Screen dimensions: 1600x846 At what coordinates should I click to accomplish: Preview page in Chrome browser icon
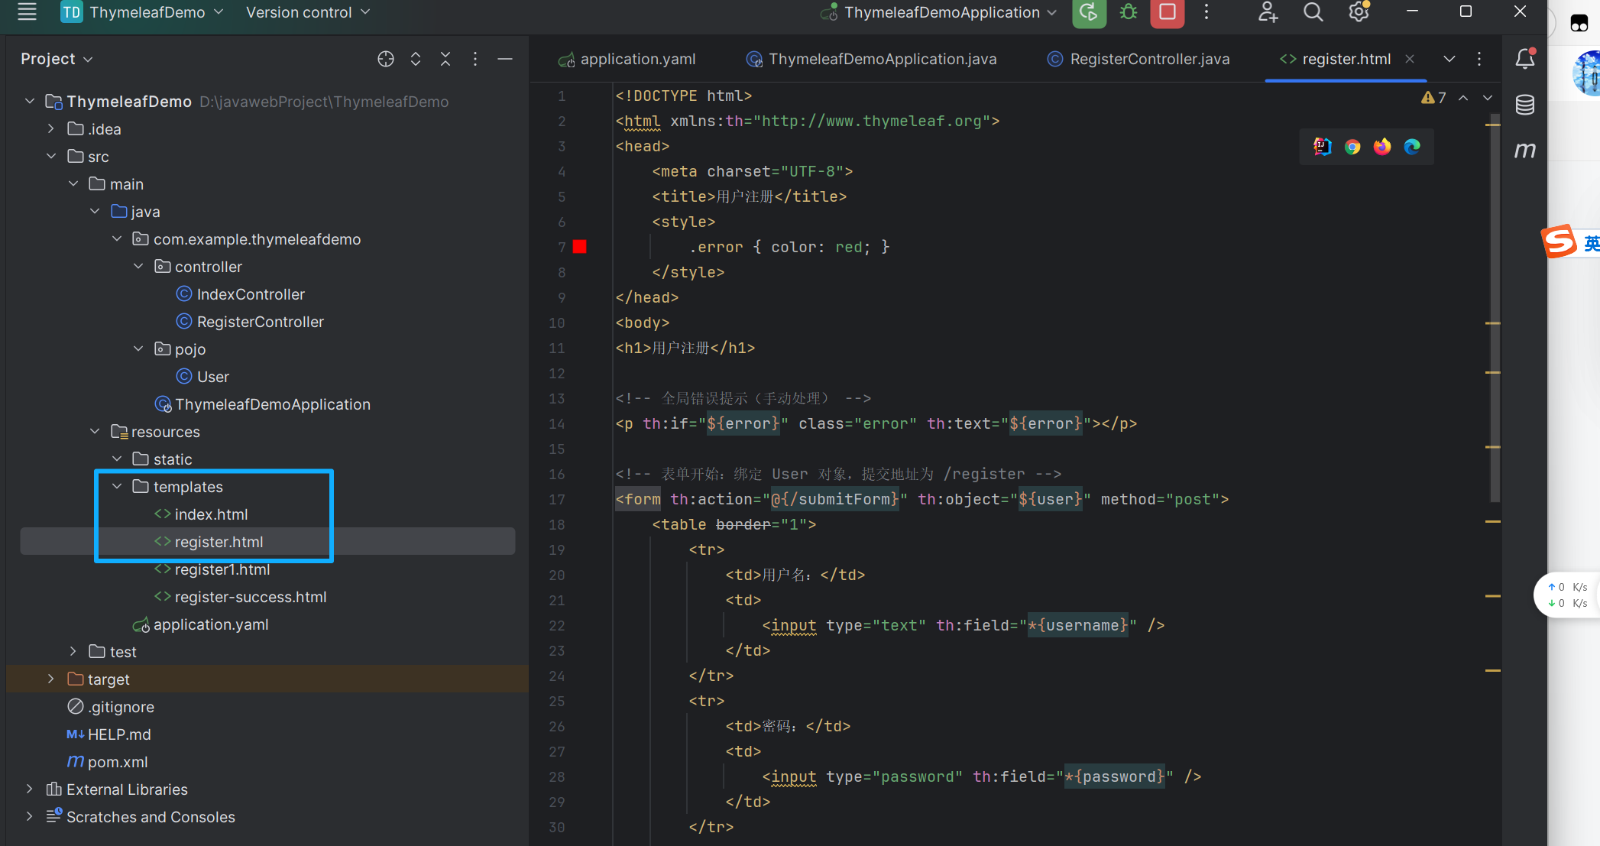coord(1352,147)
